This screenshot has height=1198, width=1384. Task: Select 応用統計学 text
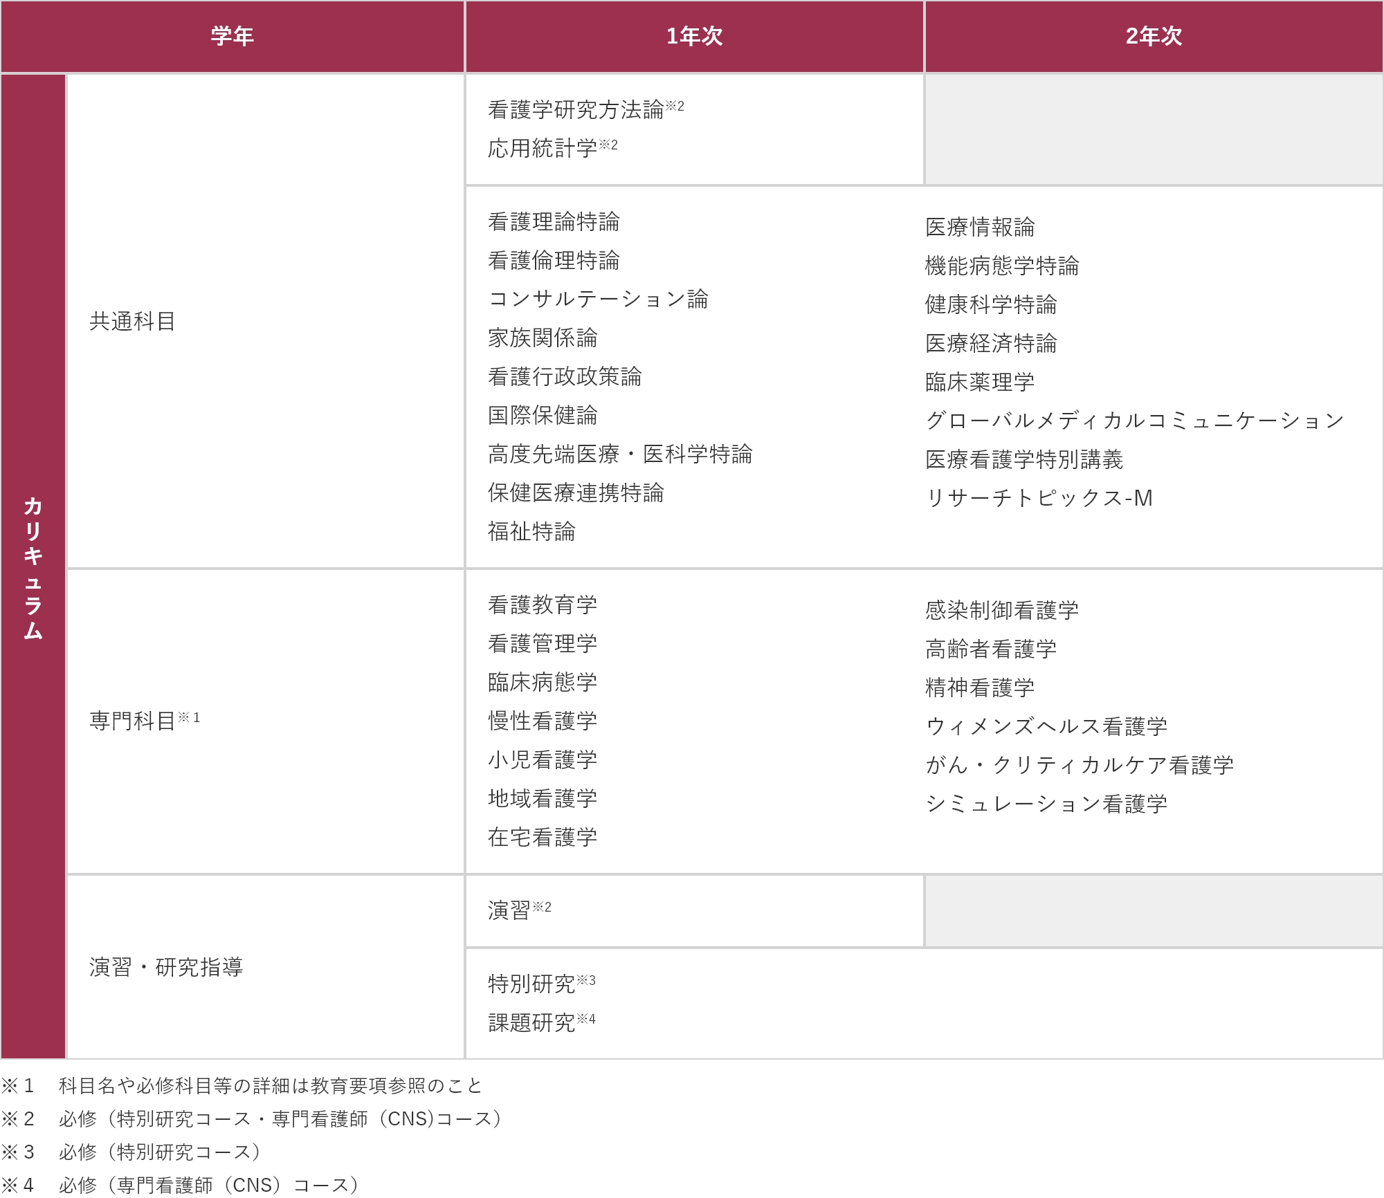click(543, 149)
